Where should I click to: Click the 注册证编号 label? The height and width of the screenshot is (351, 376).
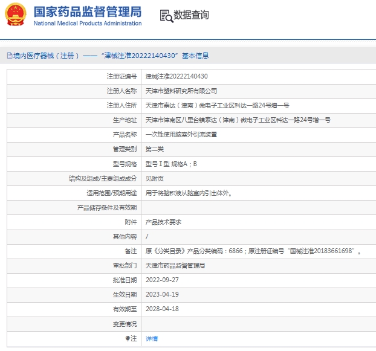click(122, 77)
